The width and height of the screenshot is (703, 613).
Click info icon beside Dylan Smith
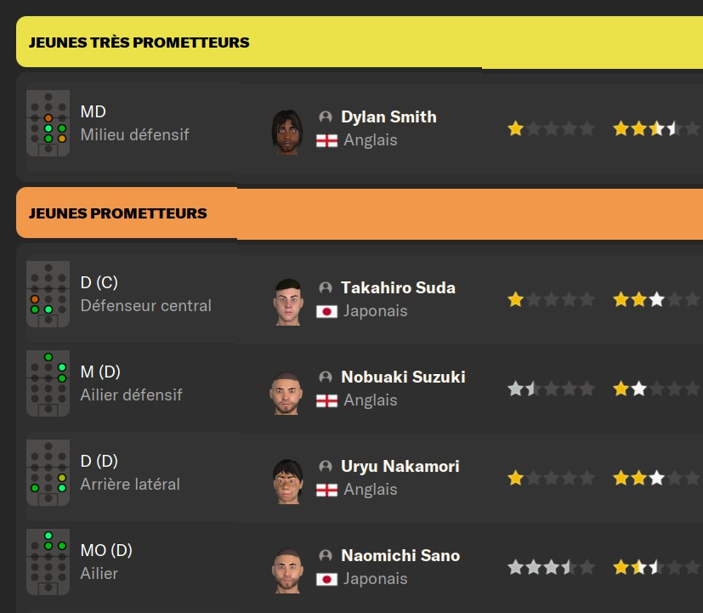pyautogui.click(x=326, y=117)
